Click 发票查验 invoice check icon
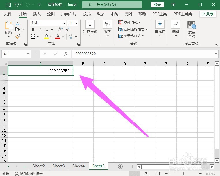This screenshot has width=220, height=176. coord(192,29)
